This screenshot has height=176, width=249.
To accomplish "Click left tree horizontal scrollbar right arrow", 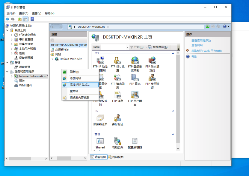I will click(46, 158).
